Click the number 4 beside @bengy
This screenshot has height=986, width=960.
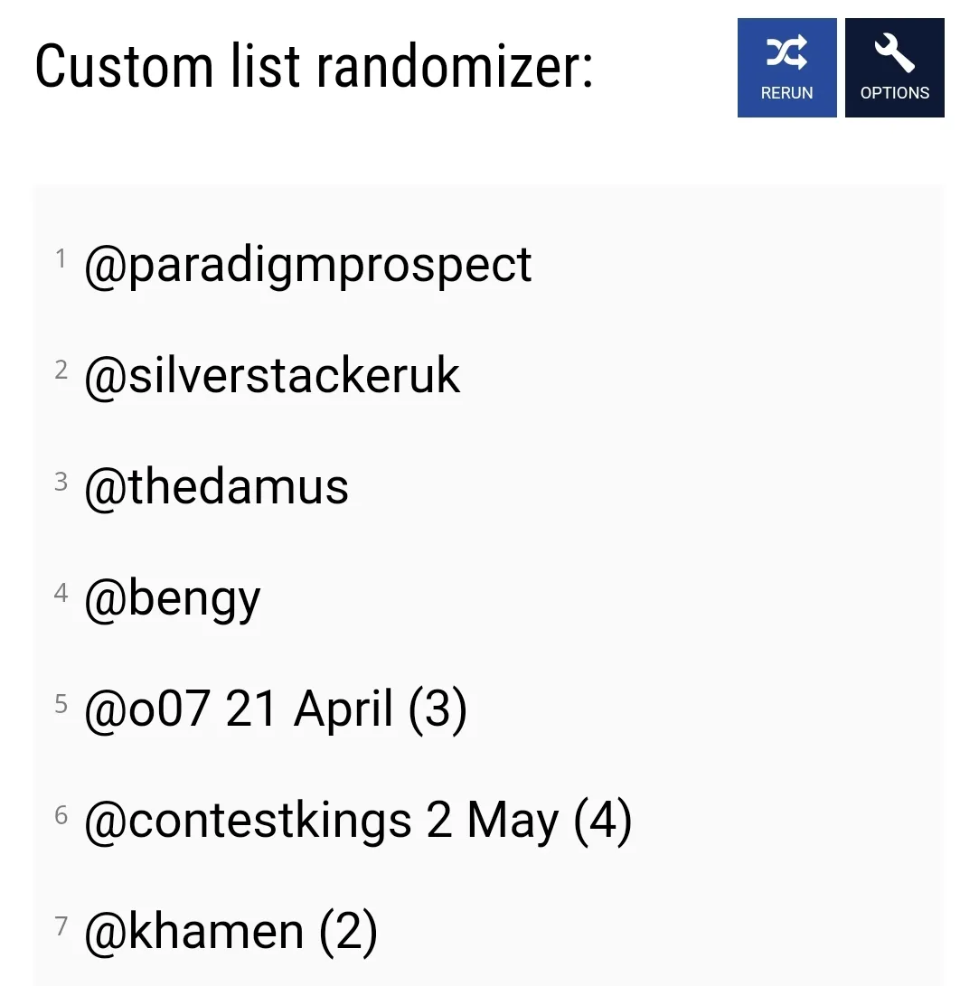click(x=61, y=593)
